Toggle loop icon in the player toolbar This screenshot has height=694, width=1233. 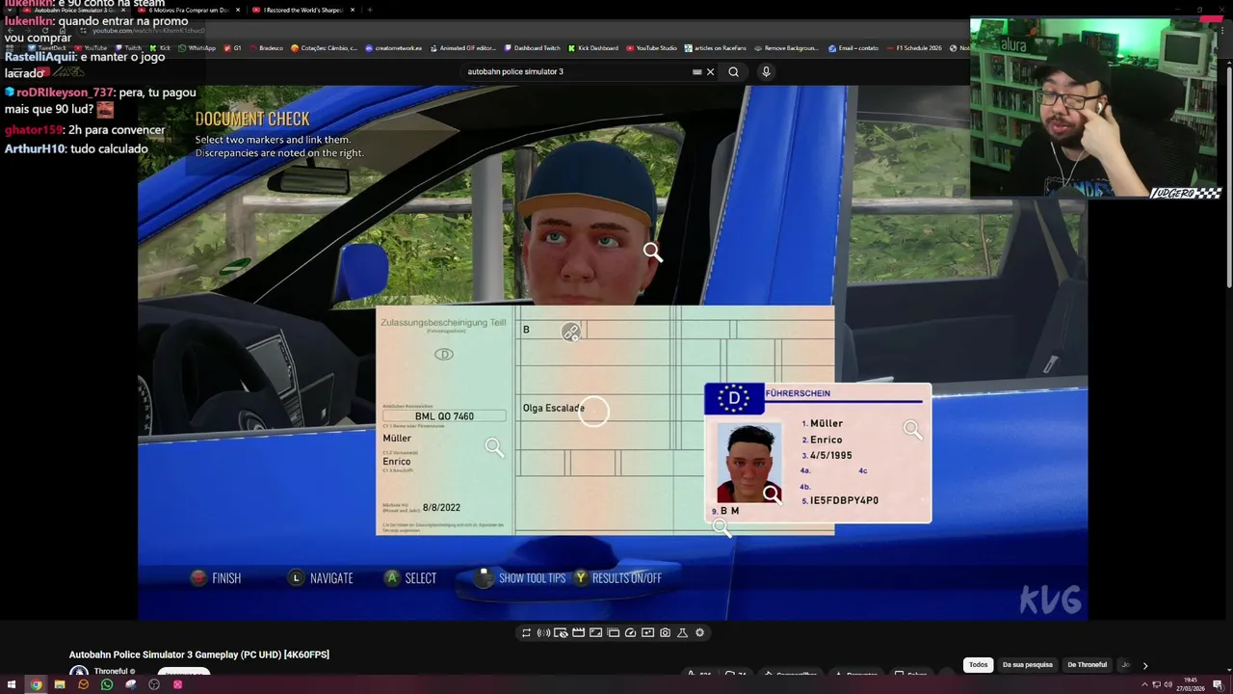click(526, 633)
